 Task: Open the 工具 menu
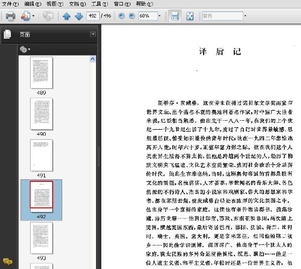100,4
